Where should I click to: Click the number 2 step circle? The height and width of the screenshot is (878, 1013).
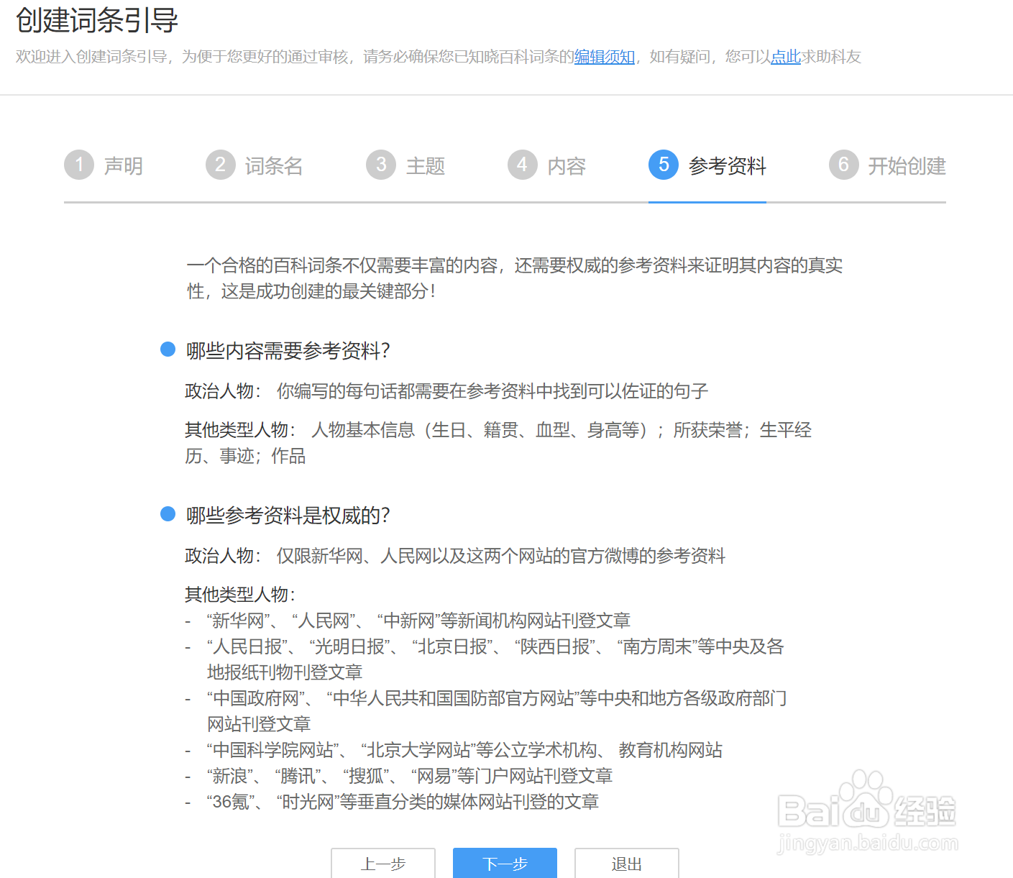click(x=221, y=165)
